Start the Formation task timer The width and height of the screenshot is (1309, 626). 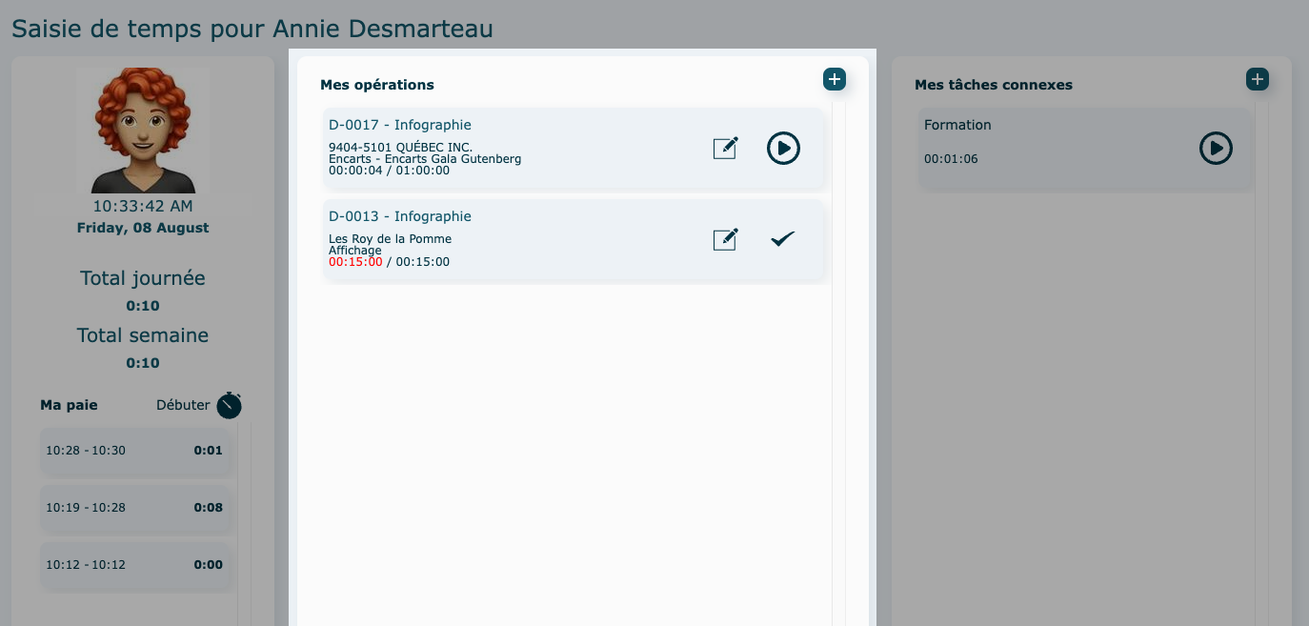point(1215,149)
